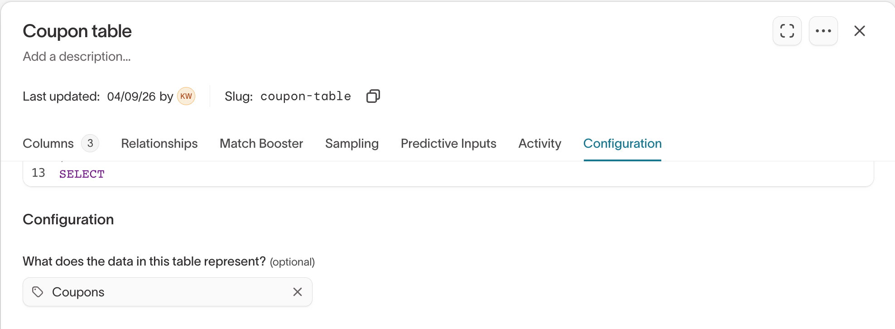Screen dimensions: 895x329
Task: Click the KW user avatar
Action: click(x=186, y=96)
